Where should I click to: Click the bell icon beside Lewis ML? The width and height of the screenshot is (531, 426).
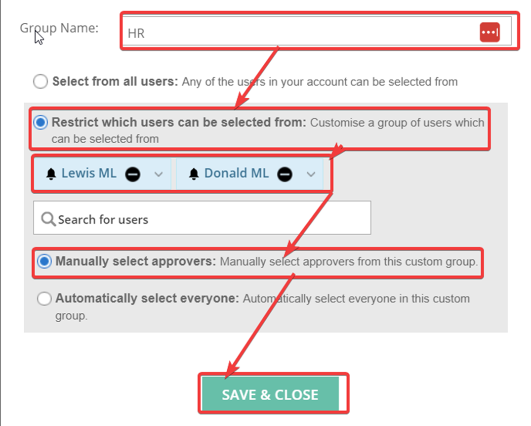[x=51, y=174]
